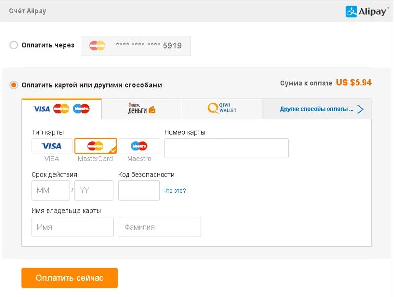
Task: Click the 'Фамилия' last name field
Action: 160,227
